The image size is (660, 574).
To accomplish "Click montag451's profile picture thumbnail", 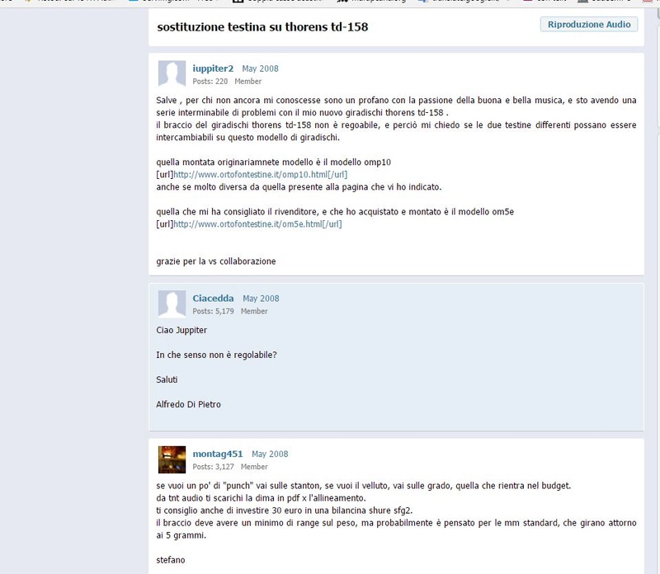I will 172,459.
